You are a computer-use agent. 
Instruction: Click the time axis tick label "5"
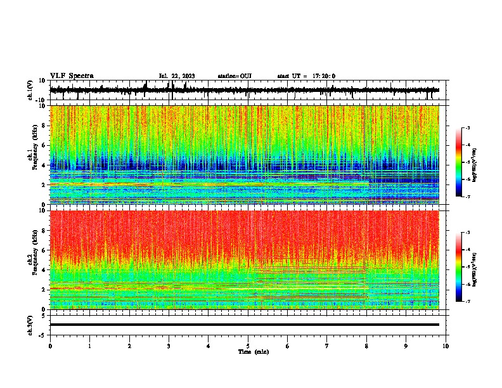click(x=248, y=346)
